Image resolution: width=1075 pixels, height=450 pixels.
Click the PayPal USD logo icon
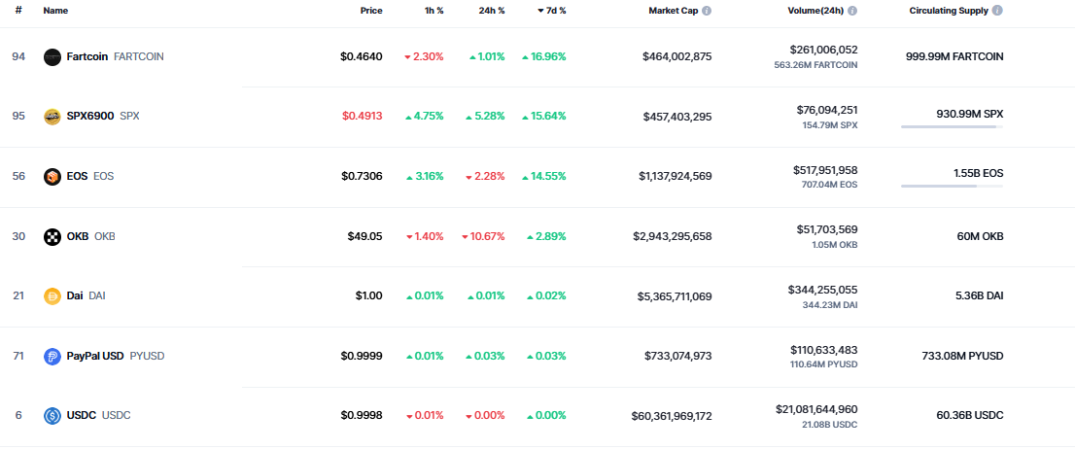(52, 357)
